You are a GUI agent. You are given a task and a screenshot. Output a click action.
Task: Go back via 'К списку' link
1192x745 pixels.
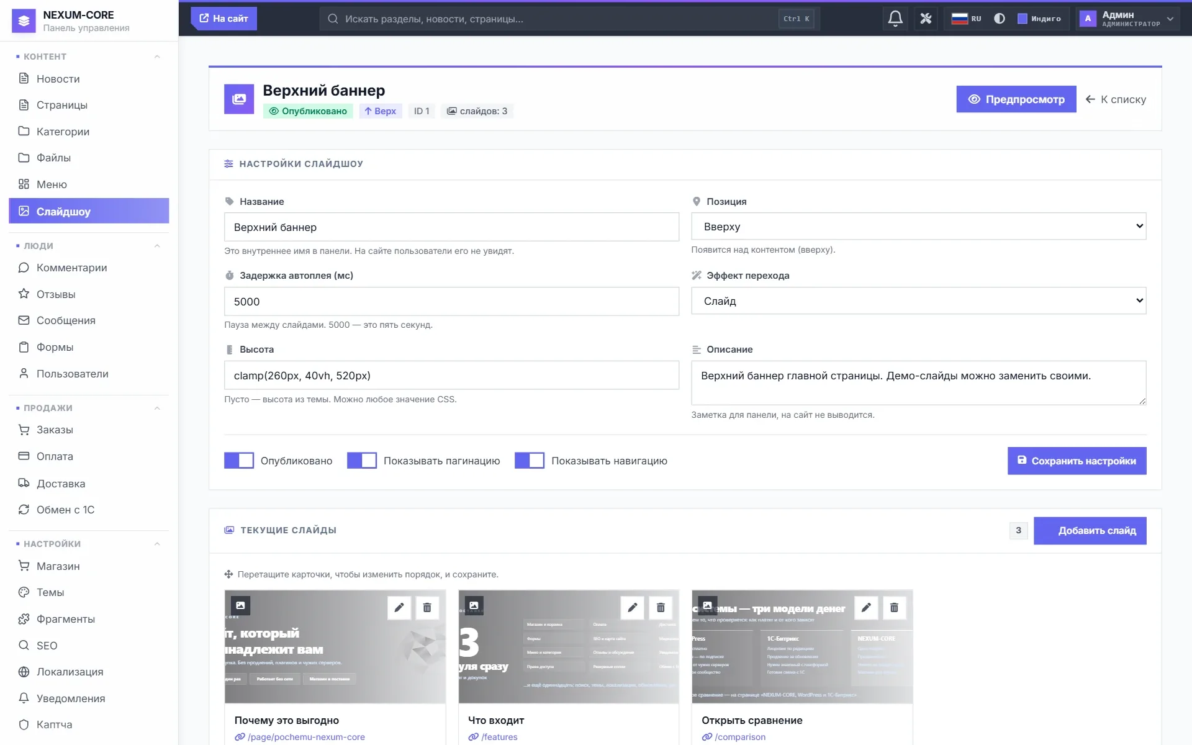tap(1116, 99)
